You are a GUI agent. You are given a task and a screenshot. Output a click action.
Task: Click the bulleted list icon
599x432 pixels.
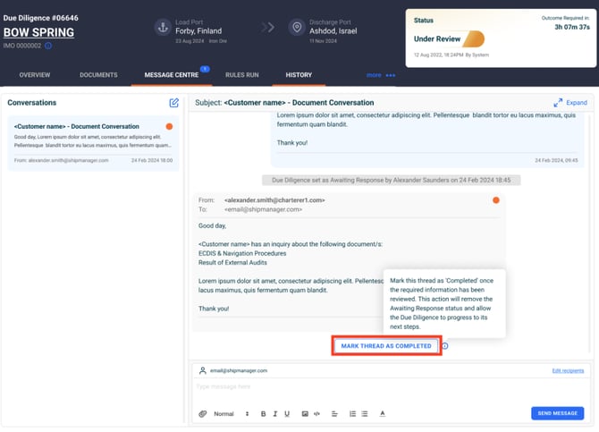tap(365, 414)
